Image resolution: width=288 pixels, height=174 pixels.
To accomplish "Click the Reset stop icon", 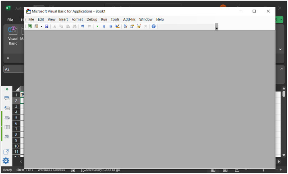I will click(x=111, y=27).
